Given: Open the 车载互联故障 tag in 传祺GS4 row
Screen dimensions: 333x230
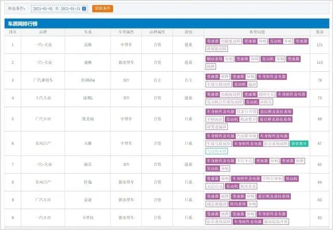Looking at the screenshot, I should tap(219, 84).
